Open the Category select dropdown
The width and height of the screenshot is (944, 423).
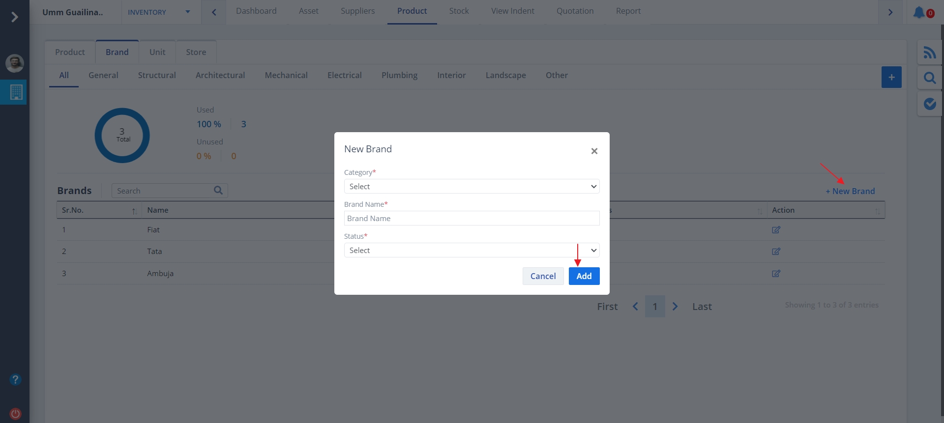(472, 187)
